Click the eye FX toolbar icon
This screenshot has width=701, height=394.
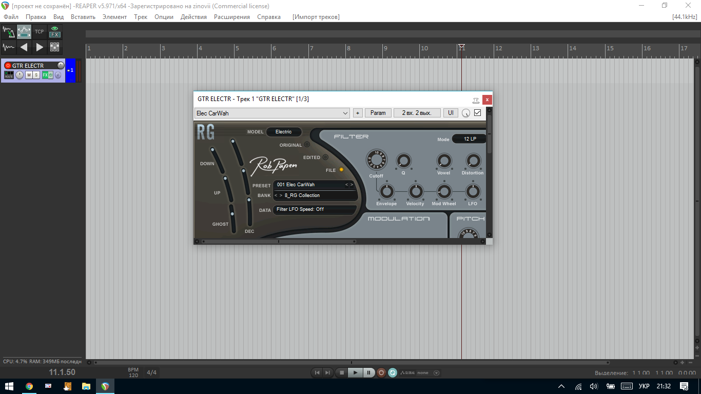click(55, 32)
